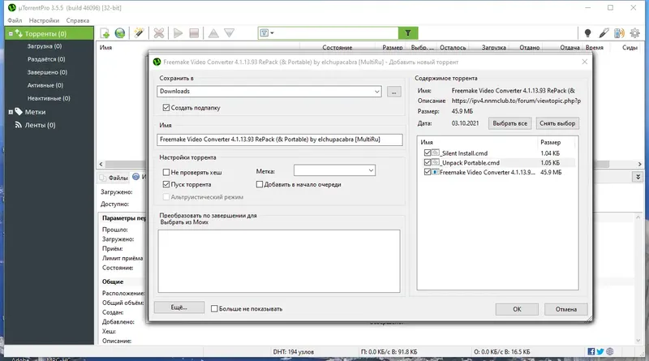Select Ленты (0) feeds in sidebar
The image size is (649, 361).
[x=40, y=125]
